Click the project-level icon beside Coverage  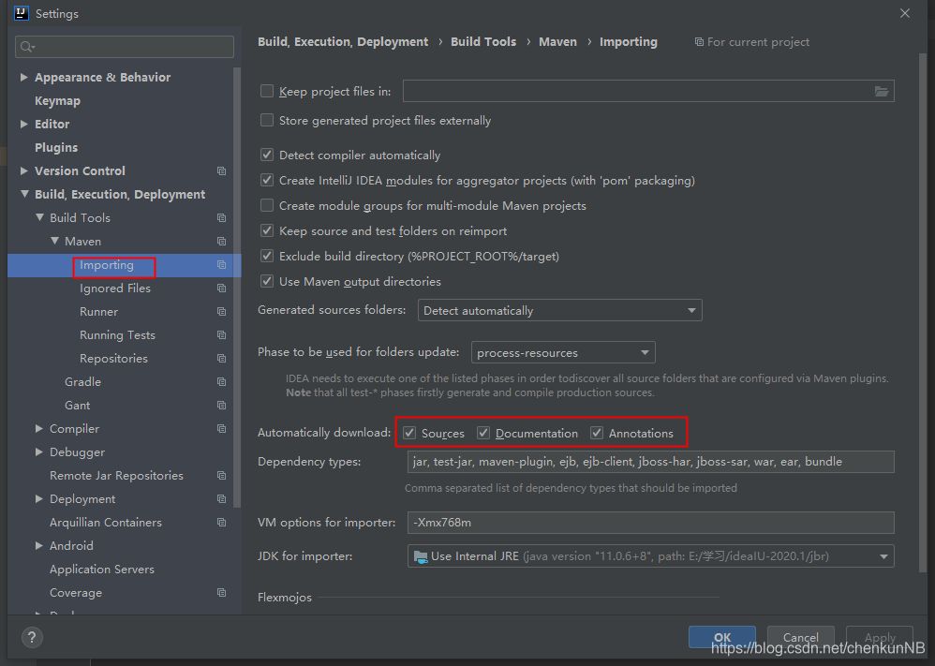pos(222,593)
